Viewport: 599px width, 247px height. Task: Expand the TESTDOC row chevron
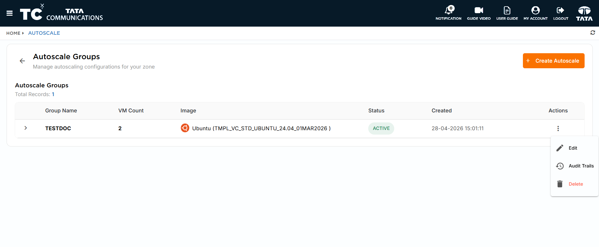[x=26, y=128]
